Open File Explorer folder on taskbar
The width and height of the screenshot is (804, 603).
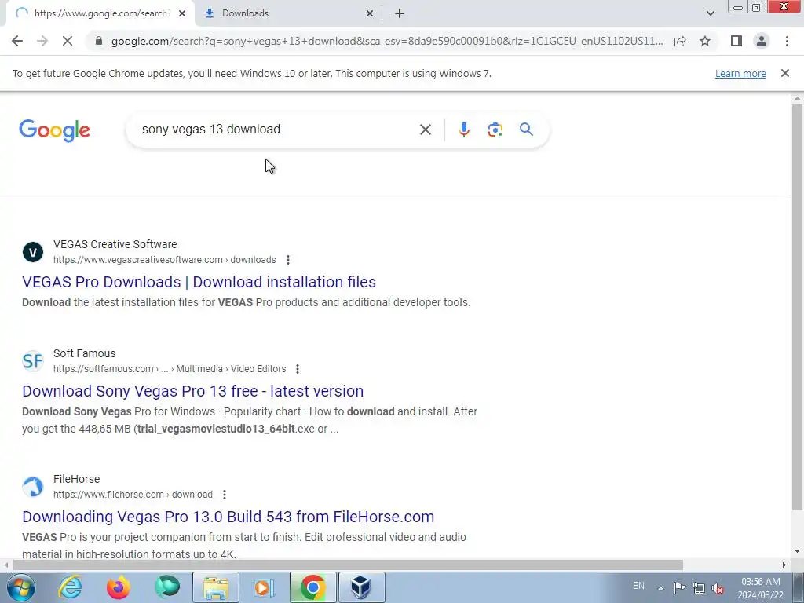(x=216, y=587)
